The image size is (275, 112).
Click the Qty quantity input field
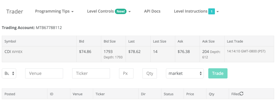(x=150, y=73)
